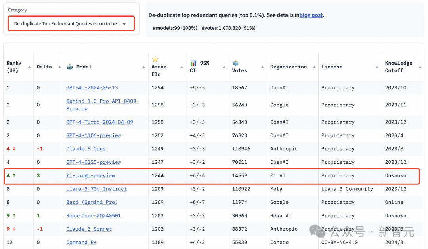The height and width of the screenshot is (249, 428).
Task: Open the Bard (Gemini Pro) link
Action: [x=92, y=202]
